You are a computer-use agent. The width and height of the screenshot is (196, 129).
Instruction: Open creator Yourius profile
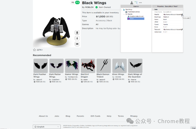pyautogui.click(x=134, y=80)
